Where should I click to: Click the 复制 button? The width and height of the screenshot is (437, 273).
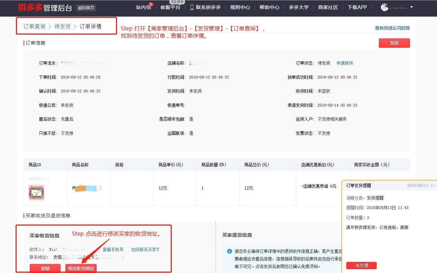coord(45,269)
